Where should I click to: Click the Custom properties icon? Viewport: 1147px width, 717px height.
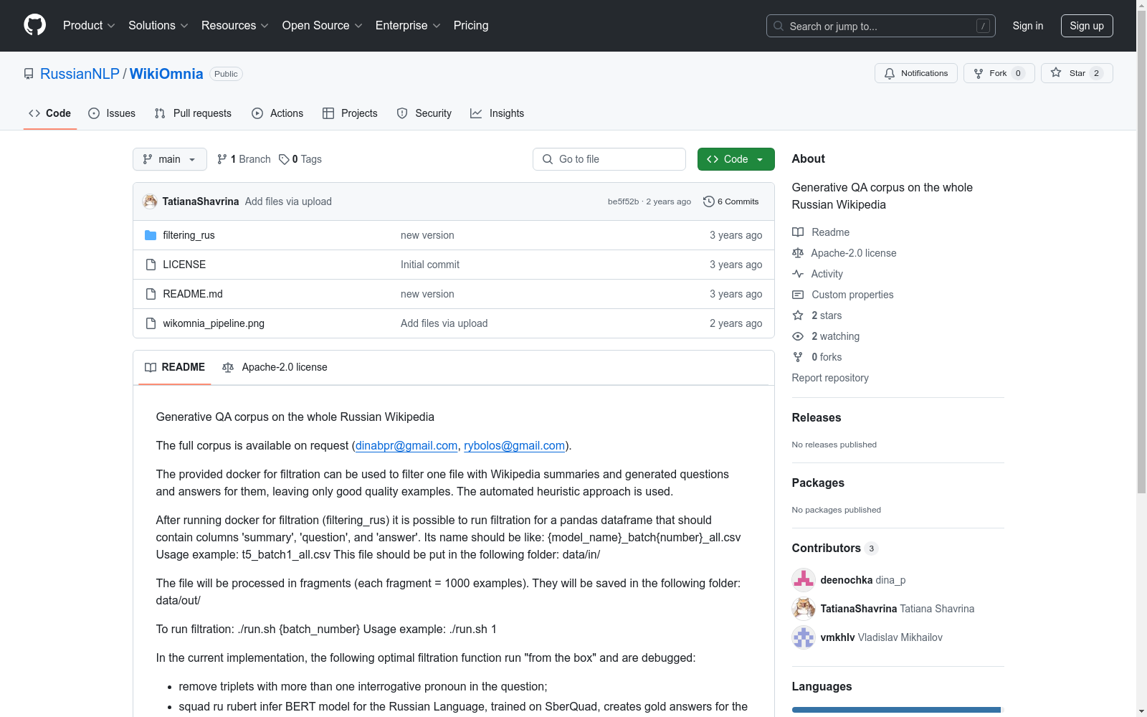coord(798,295)
